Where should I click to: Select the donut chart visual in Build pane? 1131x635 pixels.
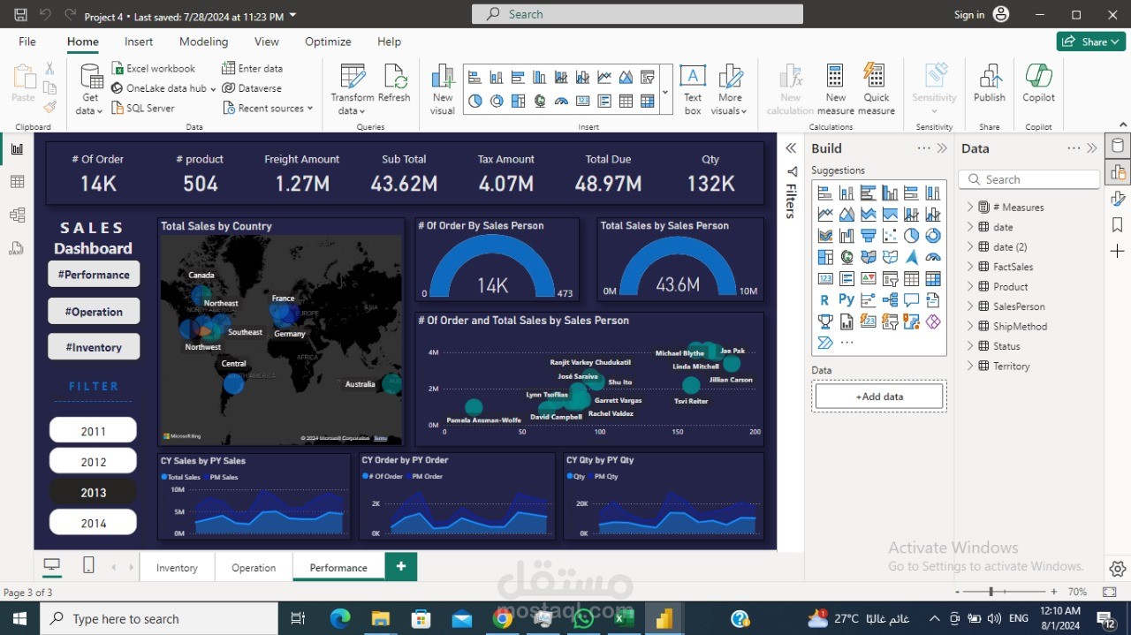coord(933,236)
